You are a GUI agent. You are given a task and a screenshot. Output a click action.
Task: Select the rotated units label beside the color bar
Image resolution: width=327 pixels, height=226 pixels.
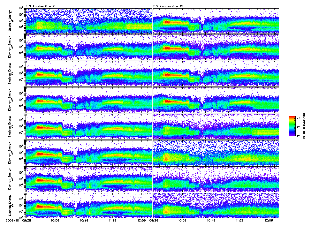coord(304,126)
